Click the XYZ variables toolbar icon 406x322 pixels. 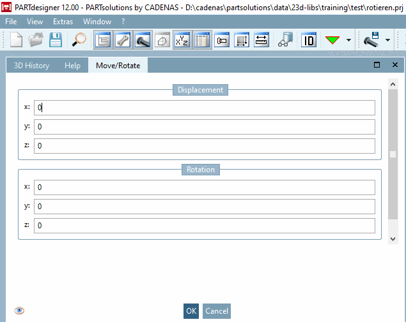point(182,40)
